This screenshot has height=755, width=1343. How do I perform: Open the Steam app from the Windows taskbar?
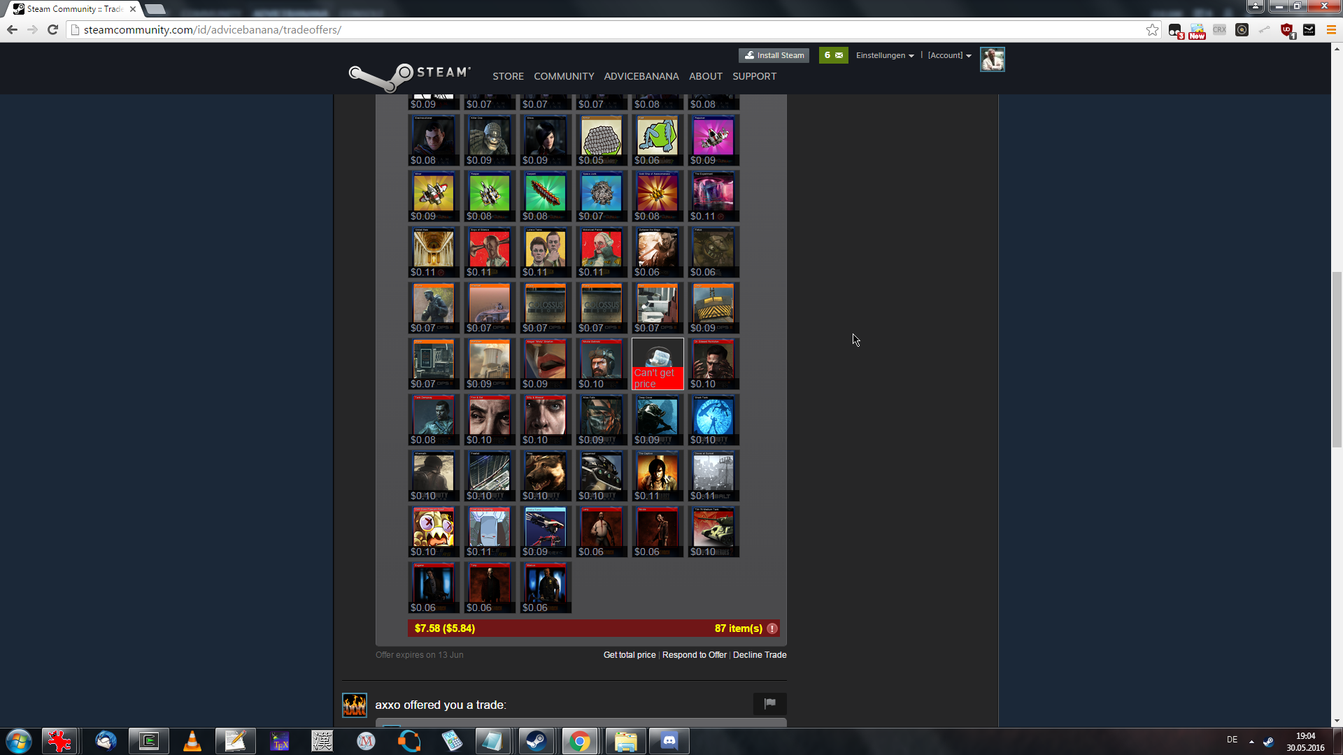point(537,741)
